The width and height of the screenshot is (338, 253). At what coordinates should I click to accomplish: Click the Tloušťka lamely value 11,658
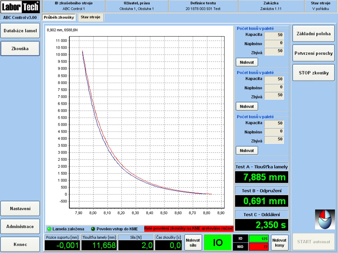(99, 245)
